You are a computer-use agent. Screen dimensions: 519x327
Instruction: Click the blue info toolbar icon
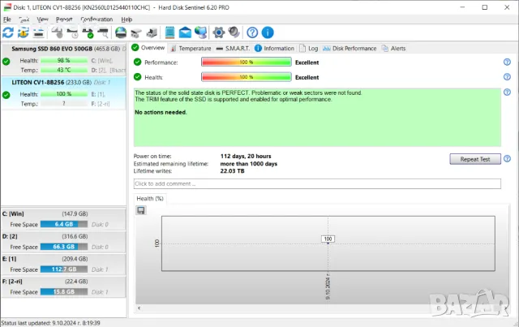click(267, 32)
